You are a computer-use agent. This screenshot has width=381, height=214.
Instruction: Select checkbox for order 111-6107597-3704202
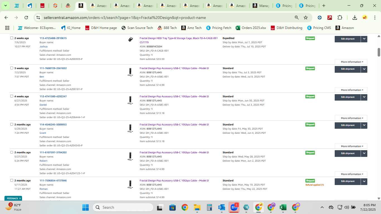point(12,152)
